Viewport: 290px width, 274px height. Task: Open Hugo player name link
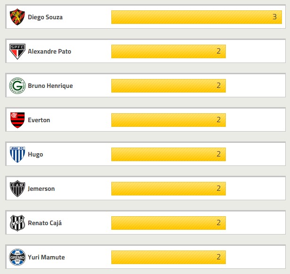[x=35, y=155]
